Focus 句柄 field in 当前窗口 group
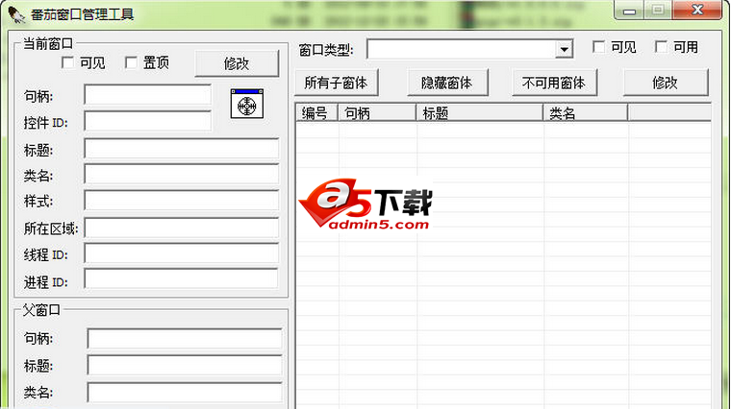The width and height of the screenshot is (731, 409). [x=148, y=95]
